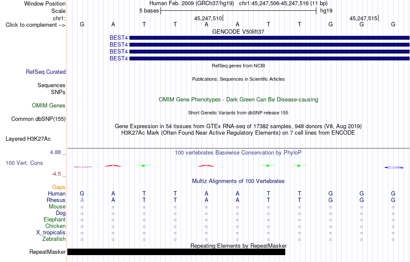Select the Window Position track label
This screenshot has width=410, height=262.
point(45,3)
